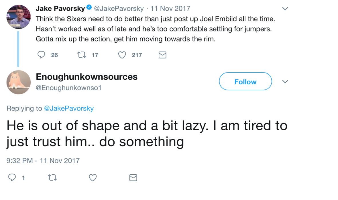Image resolution: width=338 pixels, height=200 pixels.
Task: Click Jake Pavorsky's profile picture
Action: pos(18,17)
